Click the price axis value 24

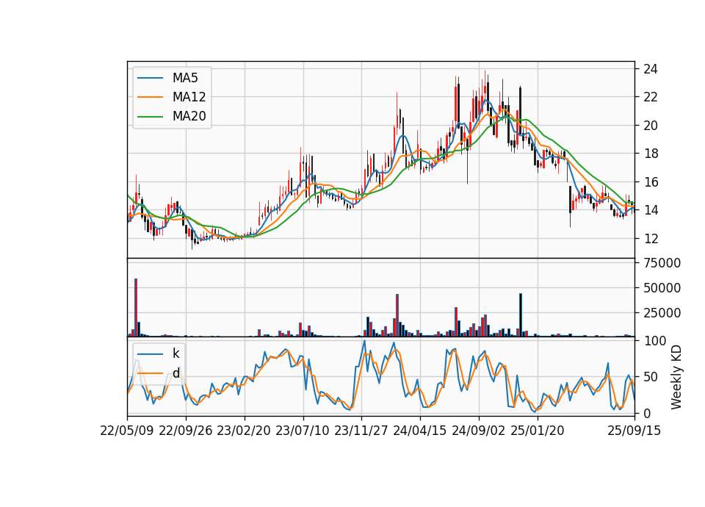651,69
